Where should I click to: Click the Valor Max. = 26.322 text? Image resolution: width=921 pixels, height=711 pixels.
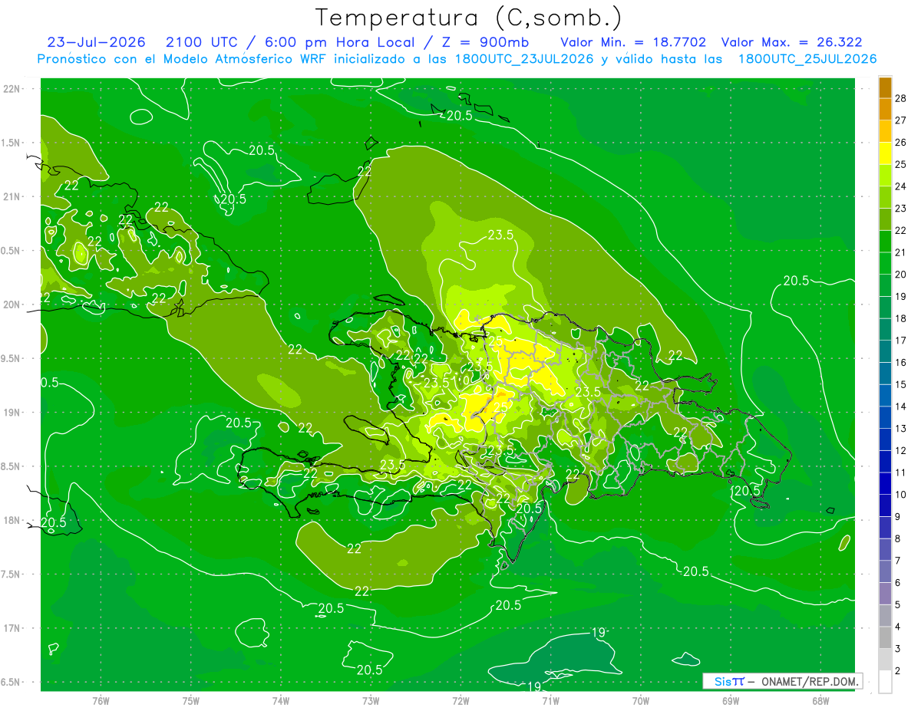(792, 42)
